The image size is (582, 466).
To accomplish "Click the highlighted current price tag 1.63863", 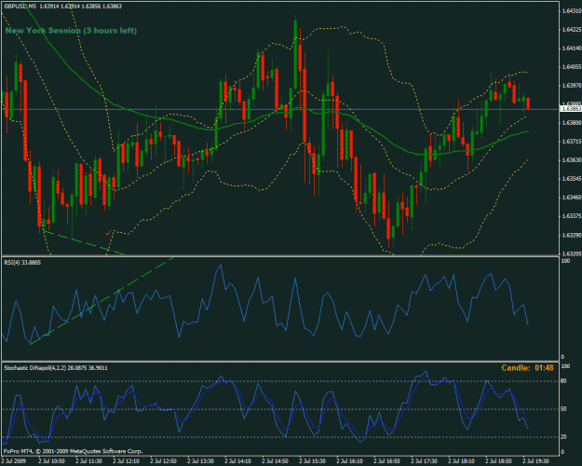I will tap(571, 109).
